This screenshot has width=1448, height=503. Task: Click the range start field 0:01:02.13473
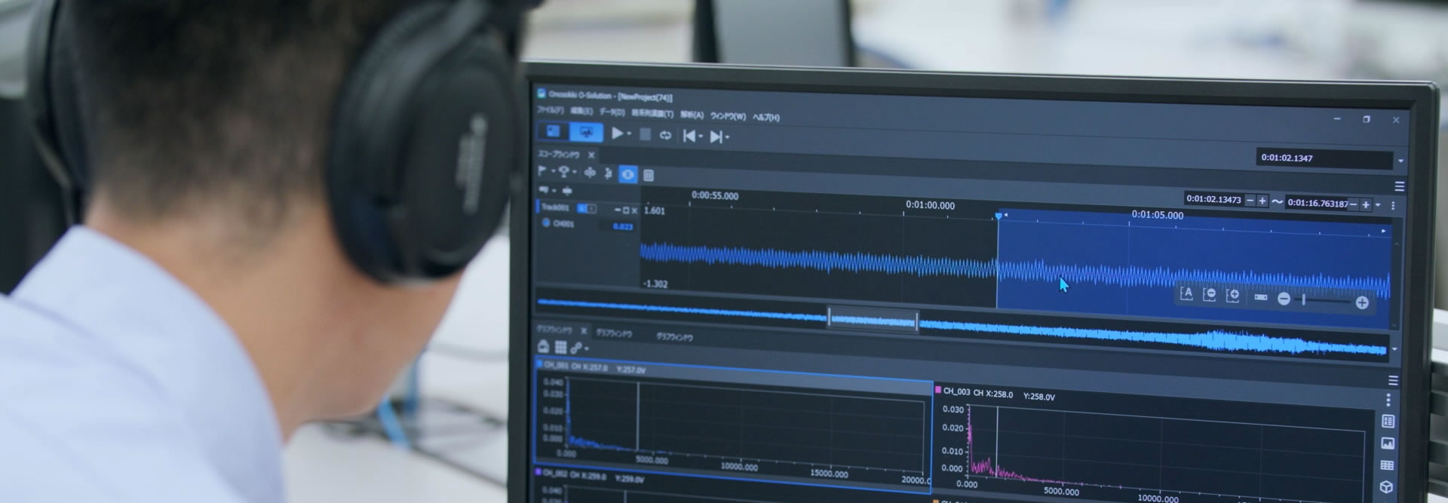point(1213,199)
